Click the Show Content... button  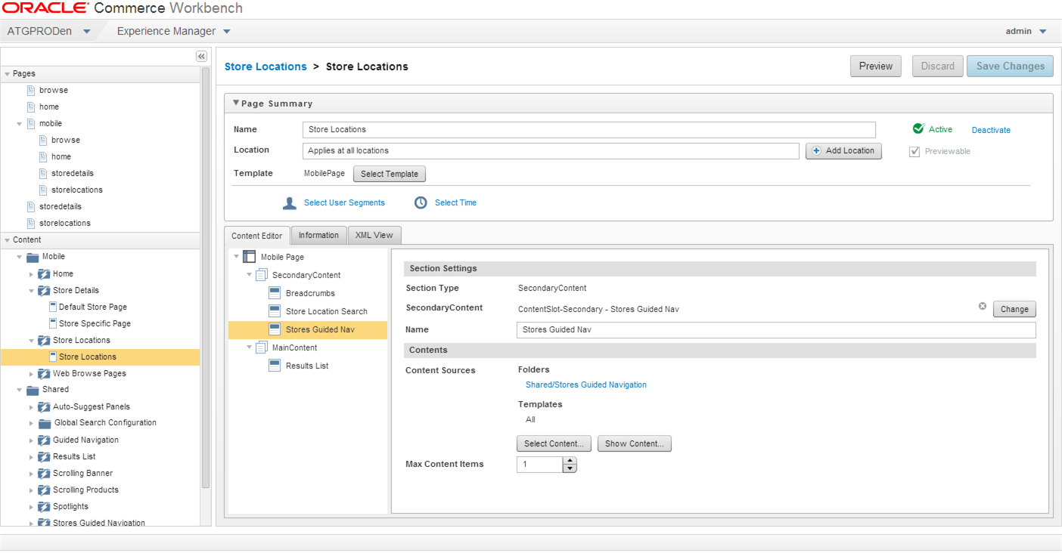[635, 443]
